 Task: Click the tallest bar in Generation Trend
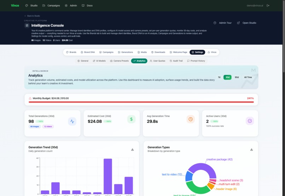108,177
